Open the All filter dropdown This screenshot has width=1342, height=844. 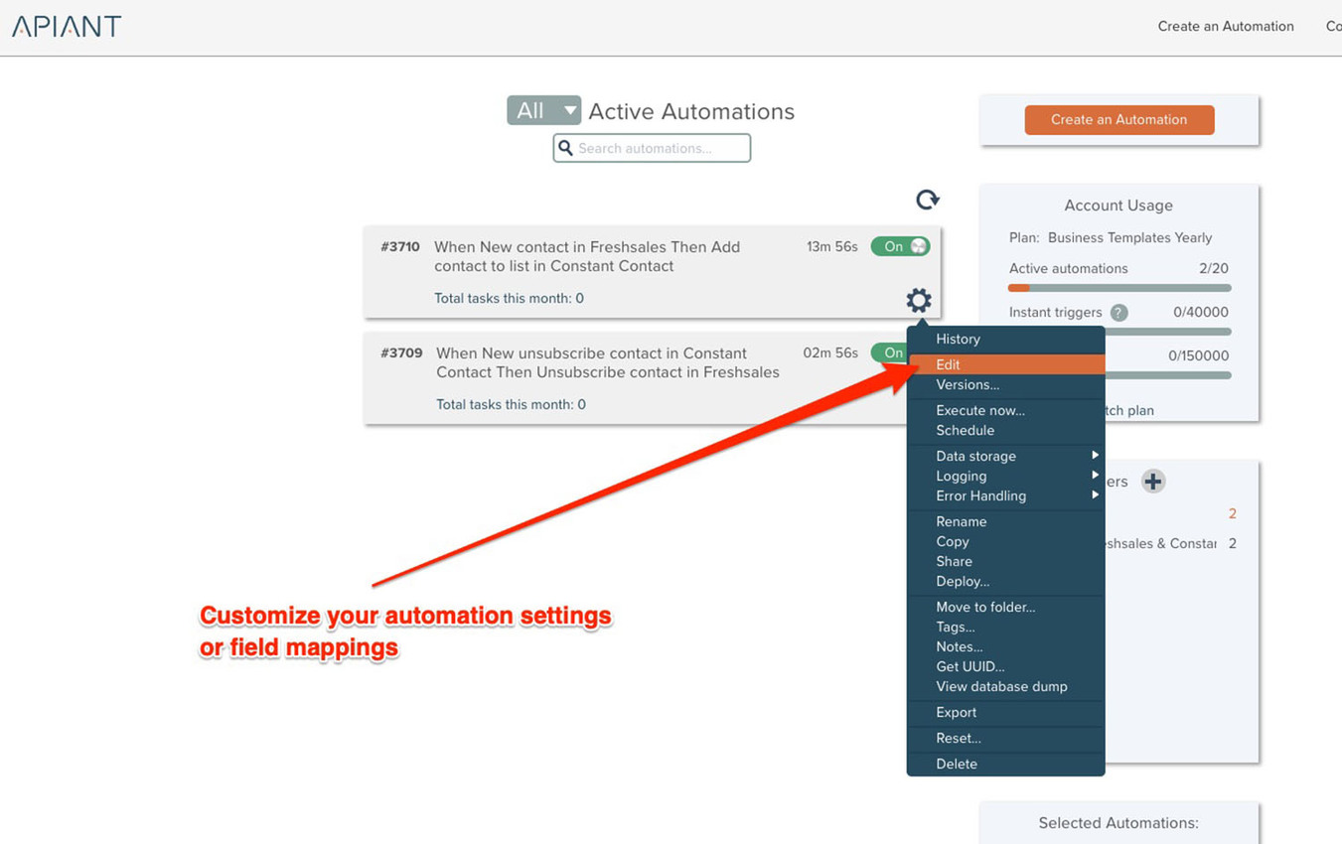pos(543,110)
